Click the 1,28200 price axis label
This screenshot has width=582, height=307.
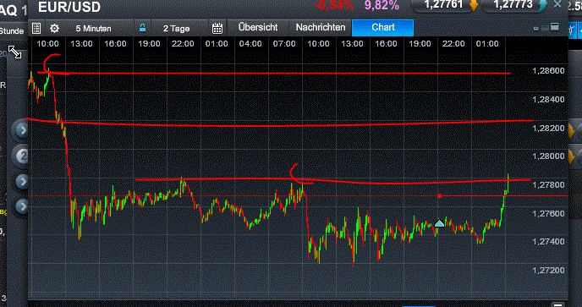click(x=548, y=128)
